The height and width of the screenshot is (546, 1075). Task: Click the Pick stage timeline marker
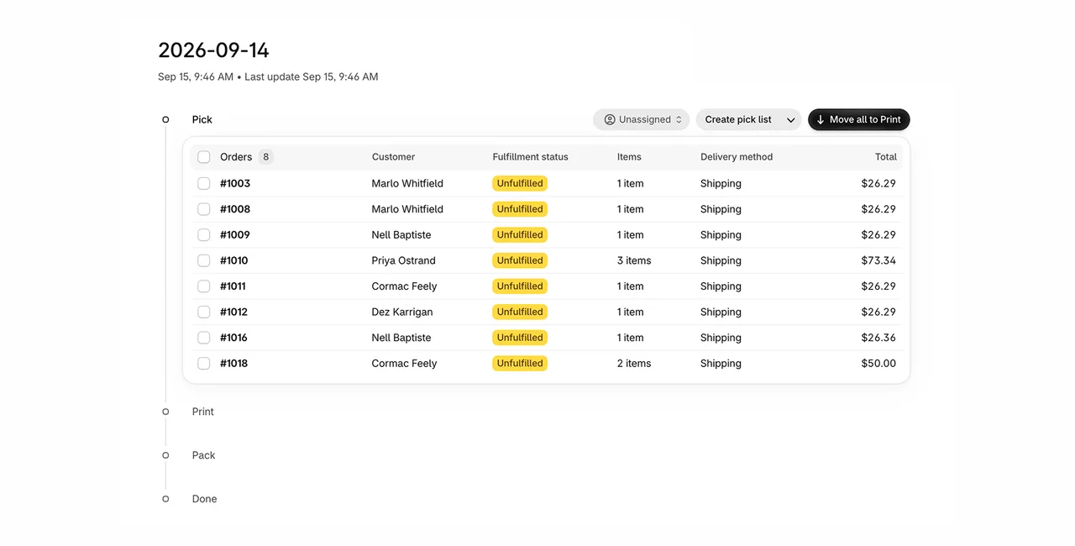(x=165, y=119)
